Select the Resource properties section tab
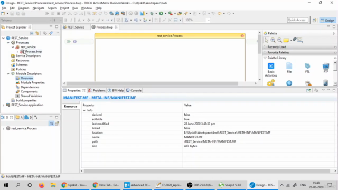Screen dimensions: 338x190 (x=70, y=107)
